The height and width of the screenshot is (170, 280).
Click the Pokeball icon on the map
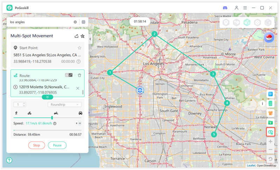pyautogui.click(x=269, y=38)
